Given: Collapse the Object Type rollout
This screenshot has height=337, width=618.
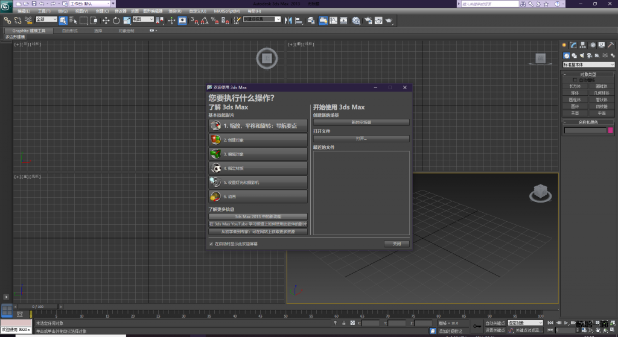Looking at the screenshot, I should click(588, 74).
